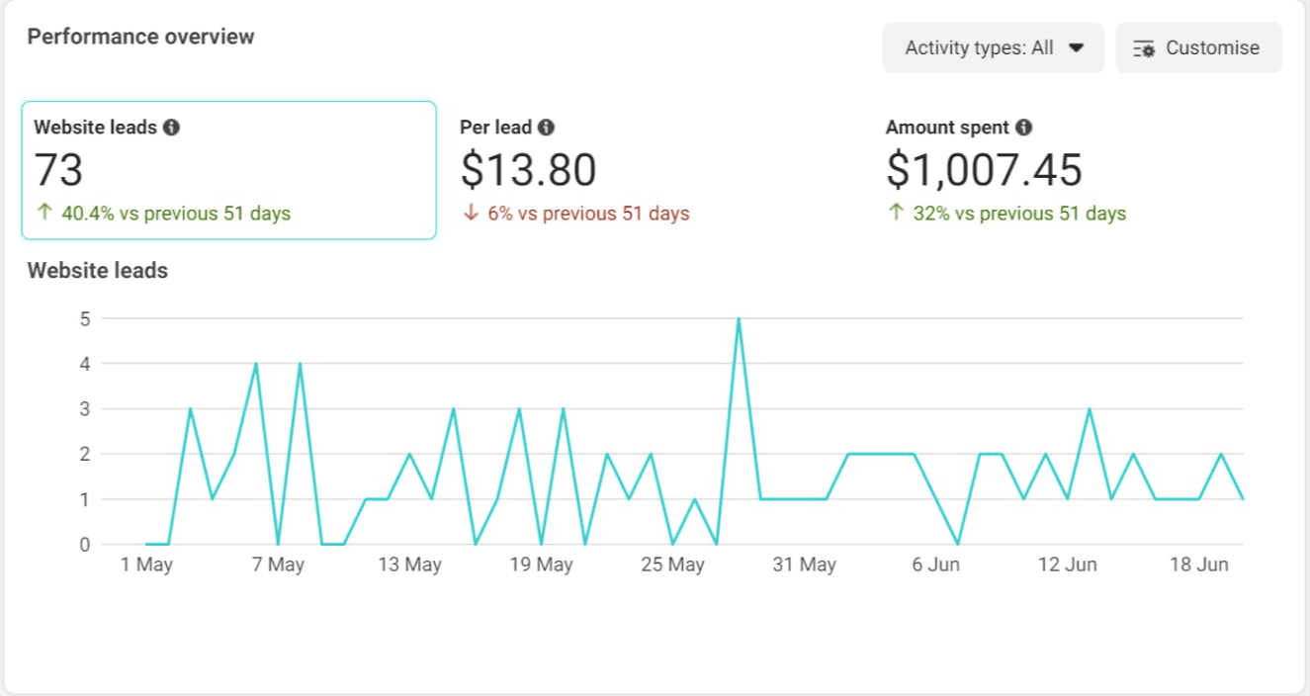The width and height of the screenshot is (1310, 696).
Task: Click the green up arrow under 73
Action: pyautogui.click(x=44, y=213)
